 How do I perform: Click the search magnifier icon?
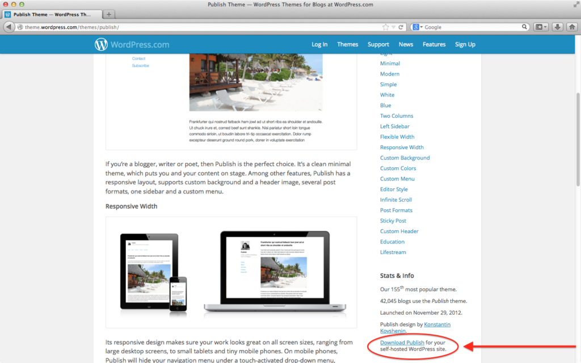pyautogui.click(x=524, y=27)
